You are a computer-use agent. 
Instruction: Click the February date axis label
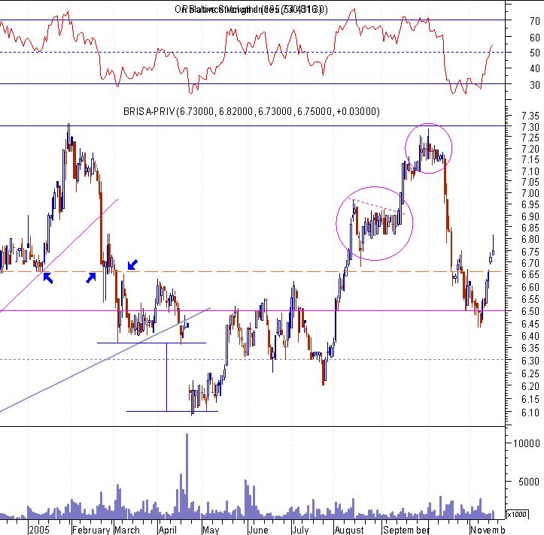(91, 530)
